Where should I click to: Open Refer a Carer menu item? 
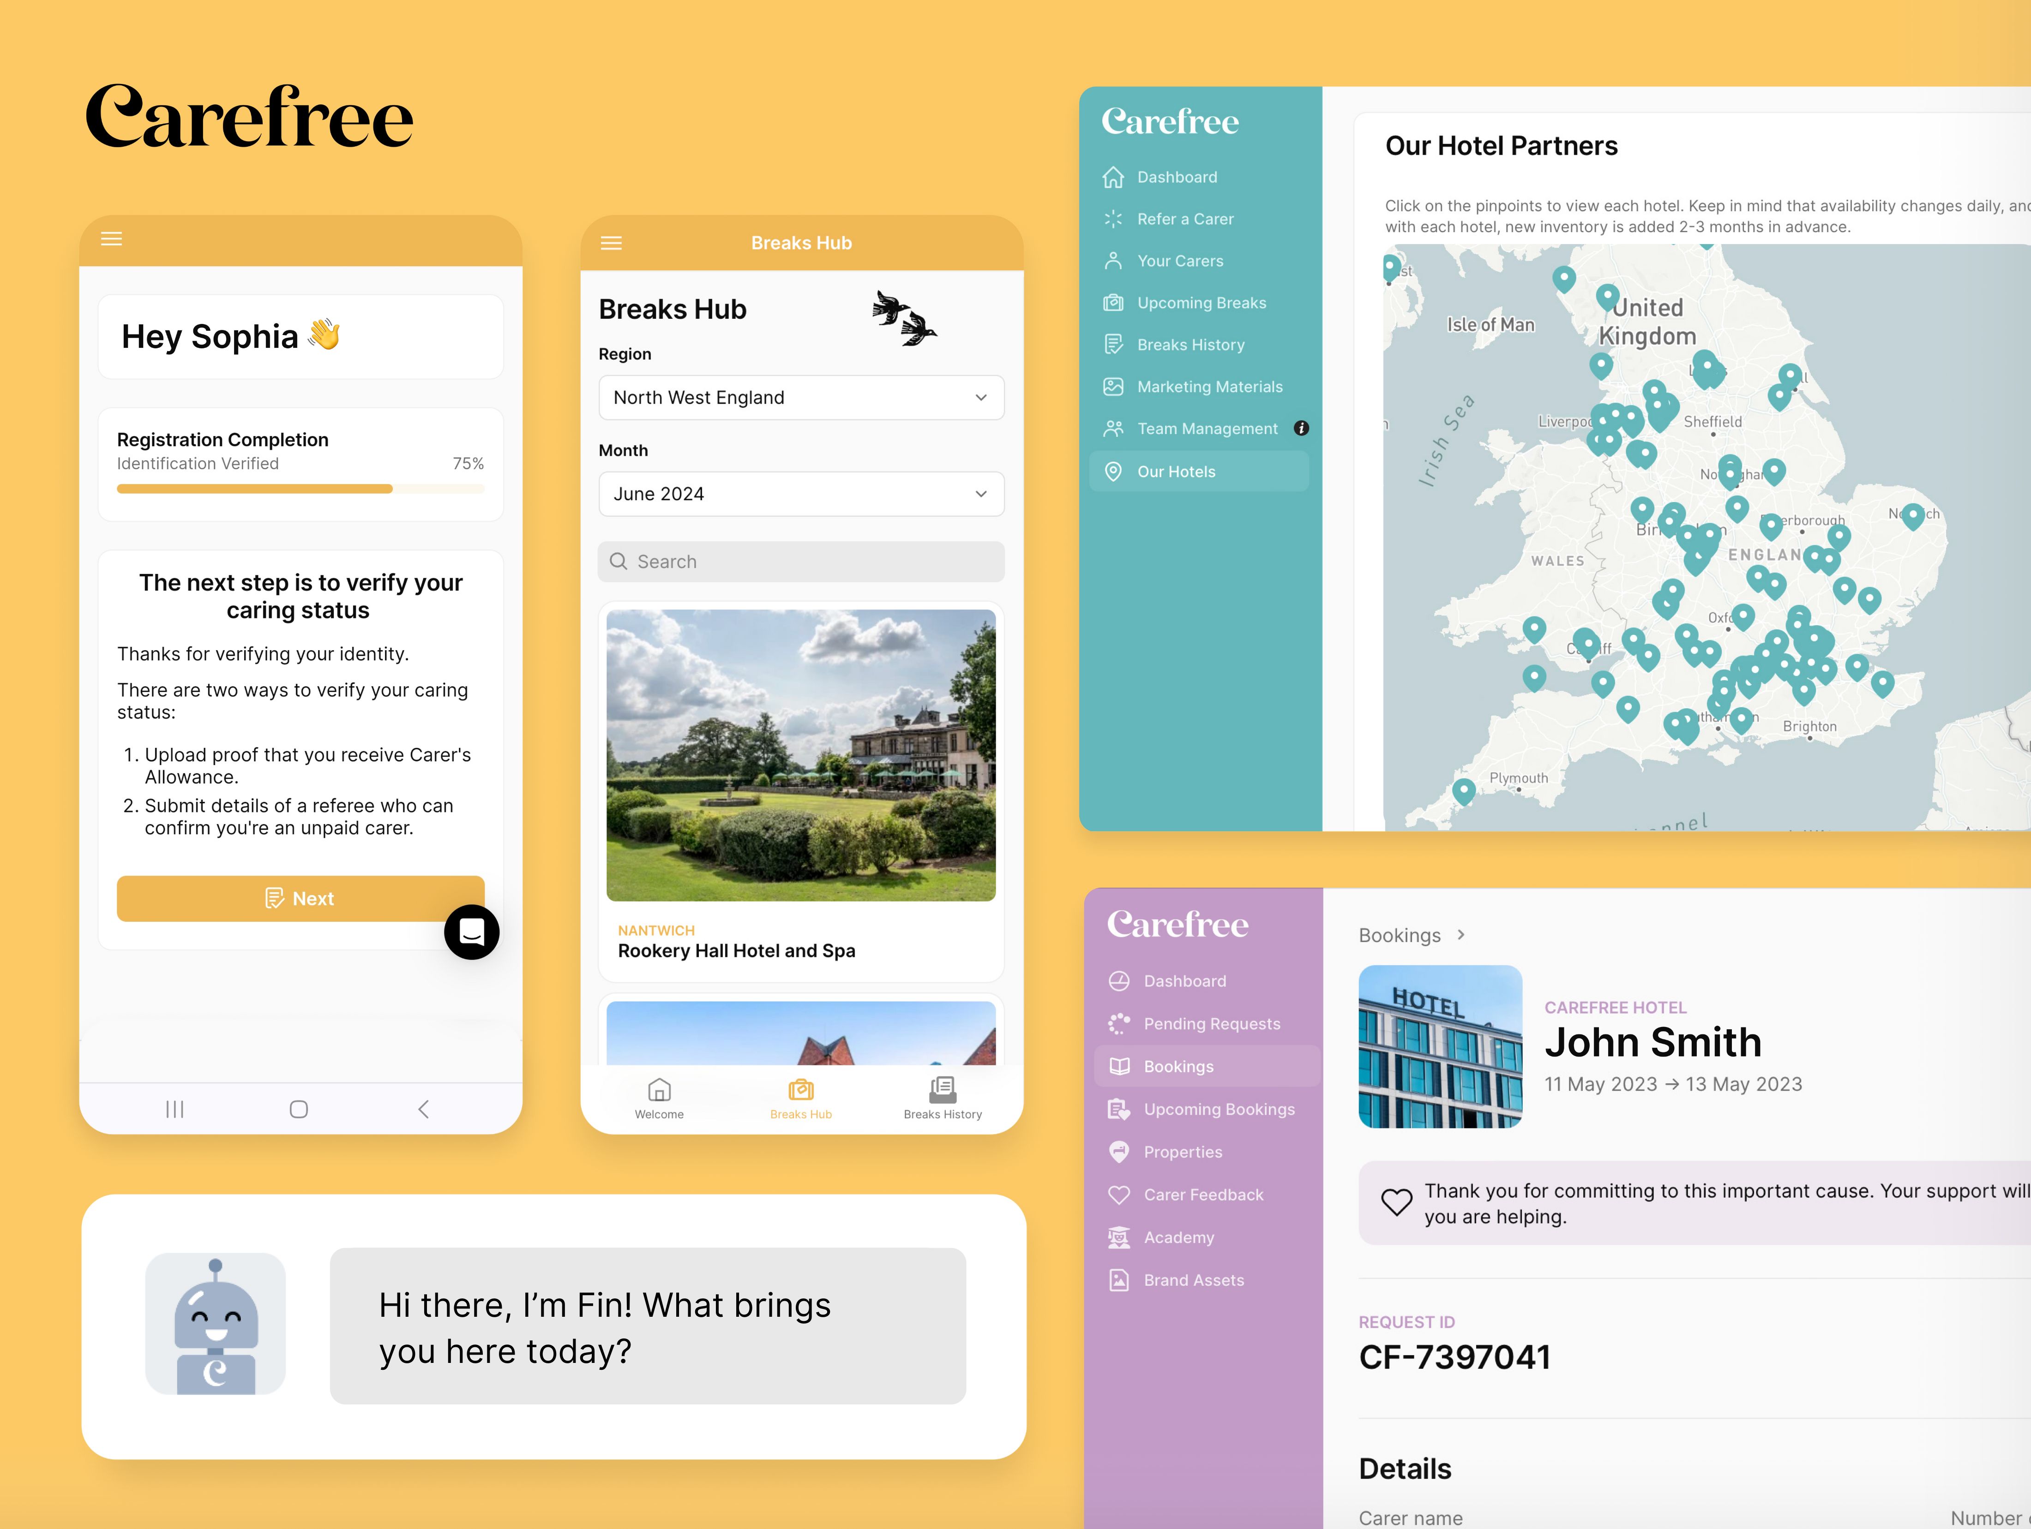[x=1198, y=219]
